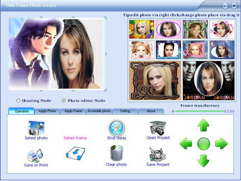Open the Apply Photo tab
Screen dimensions: 241x181
point(47,111)
